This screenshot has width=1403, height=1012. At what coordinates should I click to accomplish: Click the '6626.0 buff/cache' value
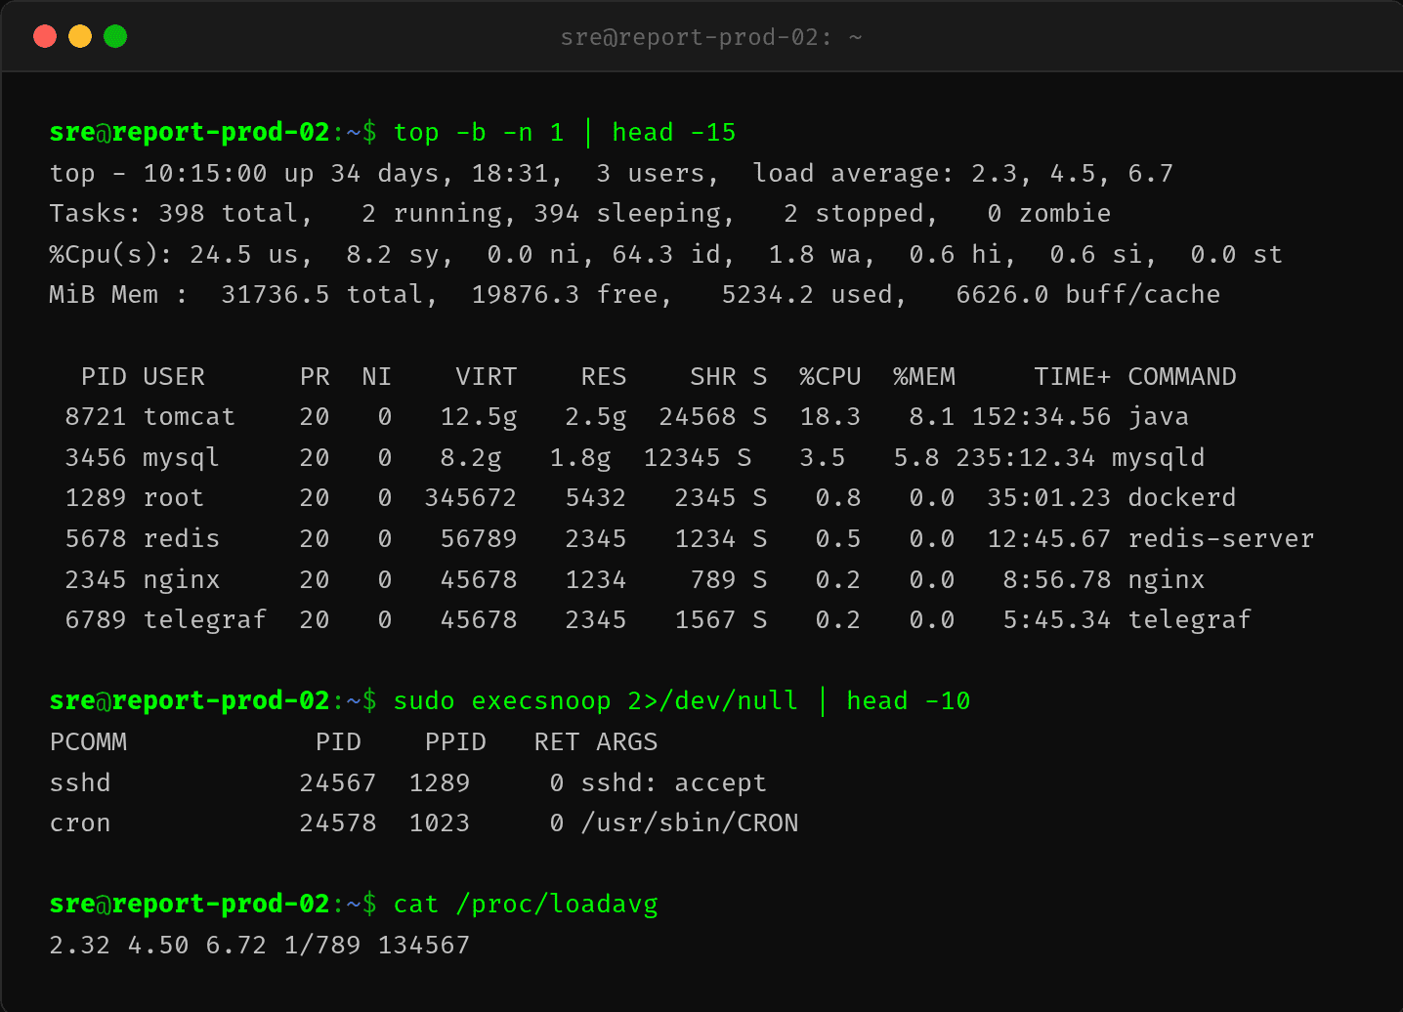point(1088,295)
